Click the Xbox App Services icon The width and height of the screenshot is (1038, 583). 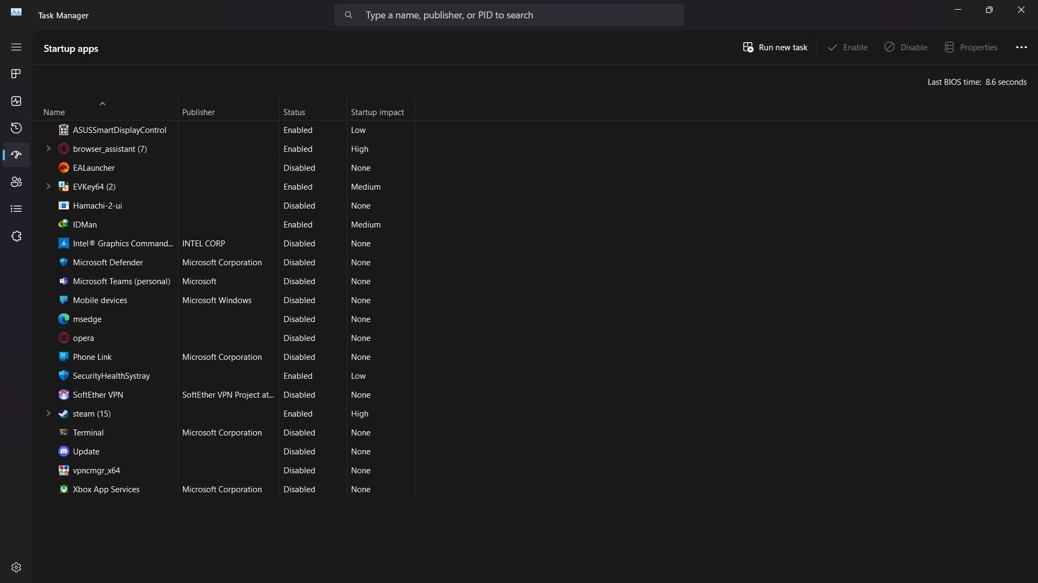[64, 489]
